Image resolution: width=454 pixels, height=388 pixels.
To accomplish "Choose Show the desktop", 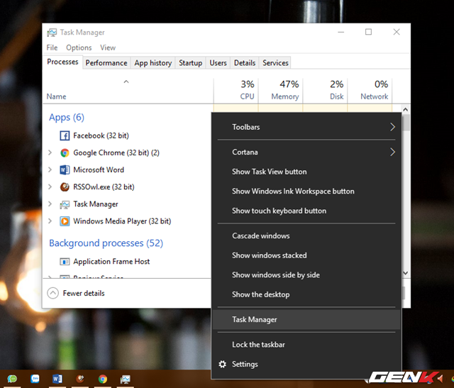I will pos(306,294).
